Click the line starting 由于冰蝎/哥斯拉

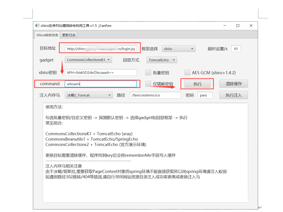(x=136, y=172)
